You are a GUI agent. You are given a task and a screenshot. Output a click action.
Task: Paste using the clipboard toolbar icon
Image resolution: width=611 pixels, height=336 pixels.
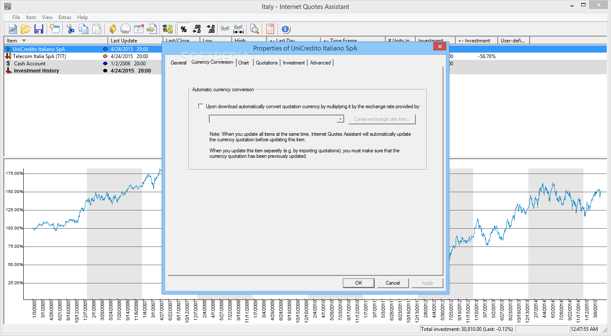(x=97, y=29)
